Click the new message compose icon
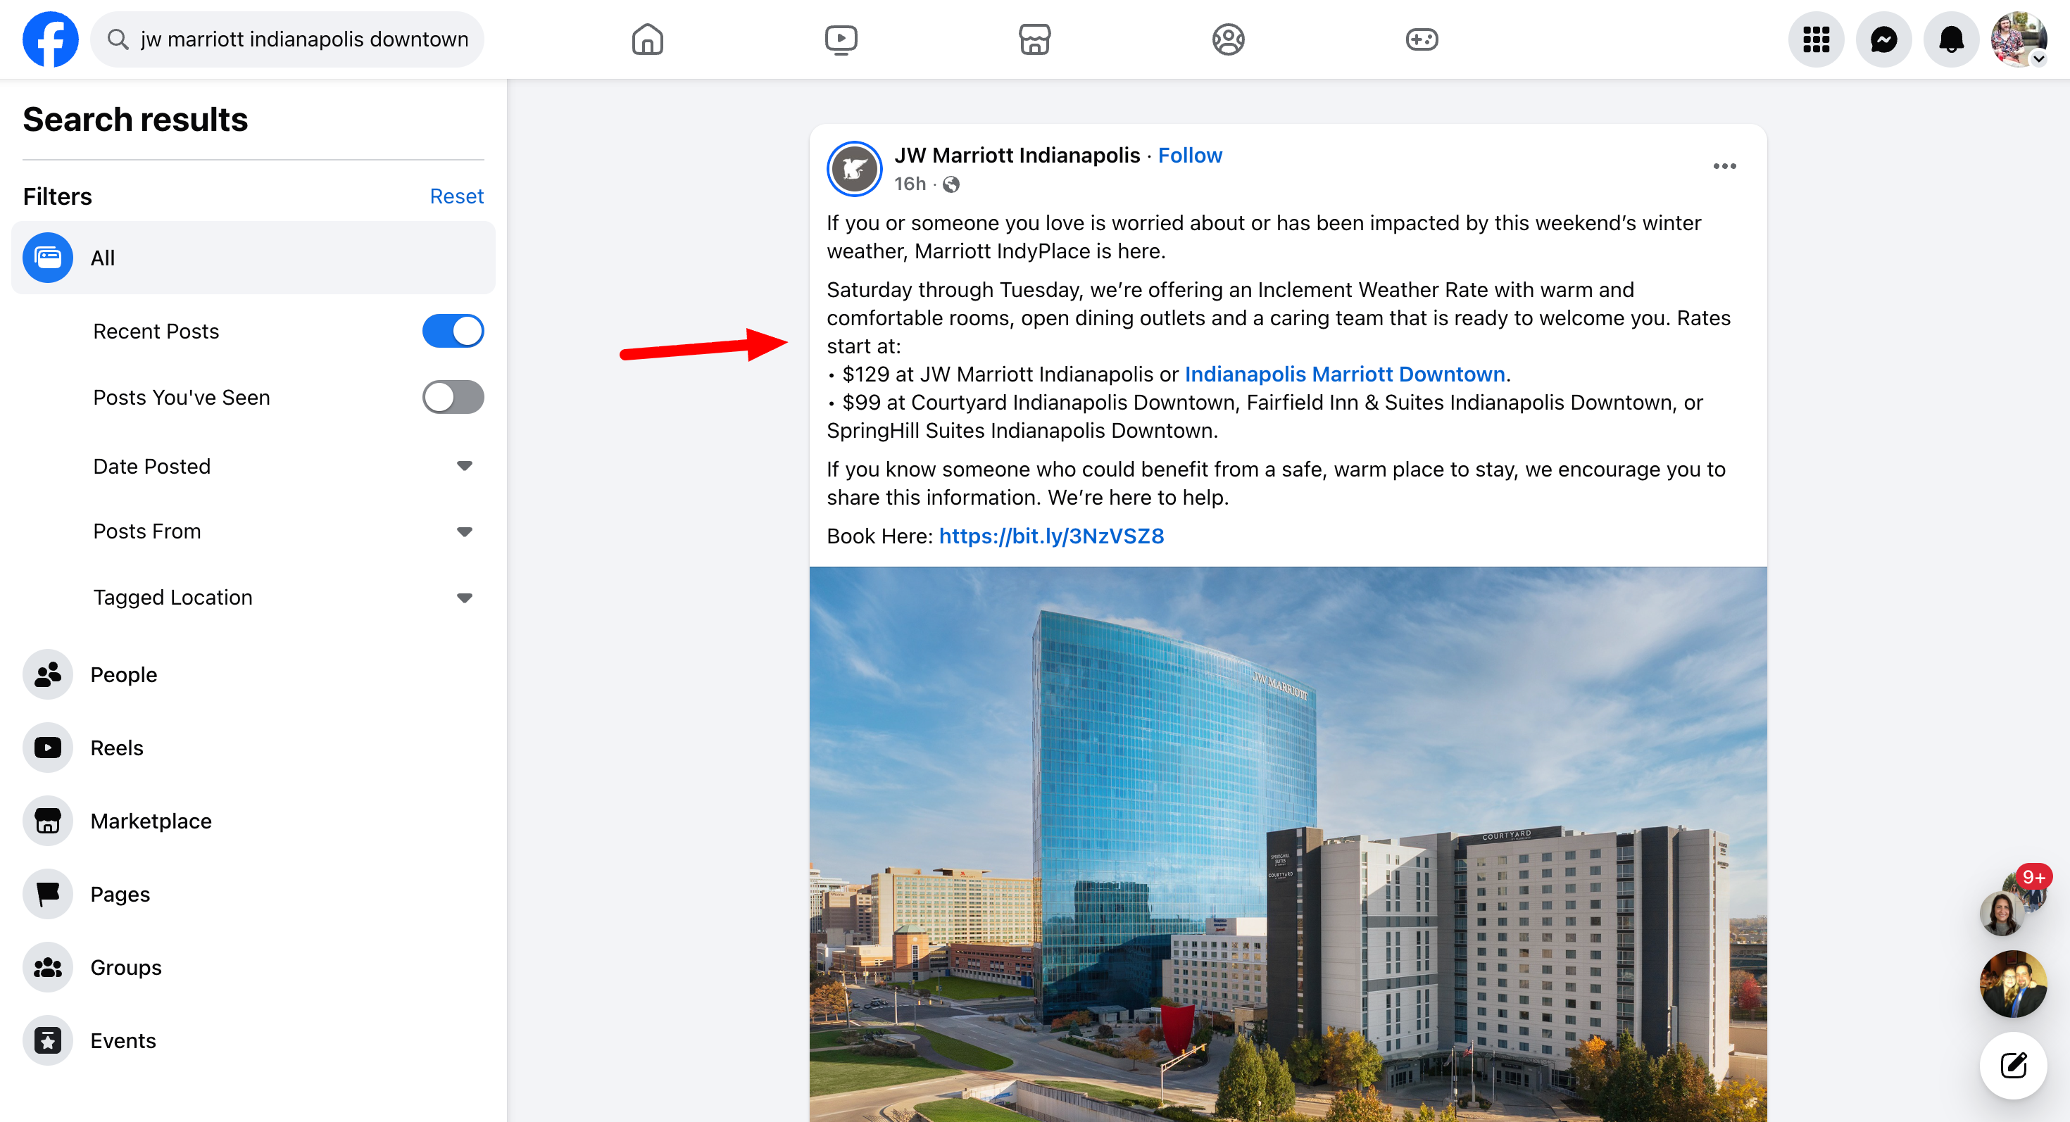Viewport: 2070px width, 1122px height. tap(2013, 1065)
